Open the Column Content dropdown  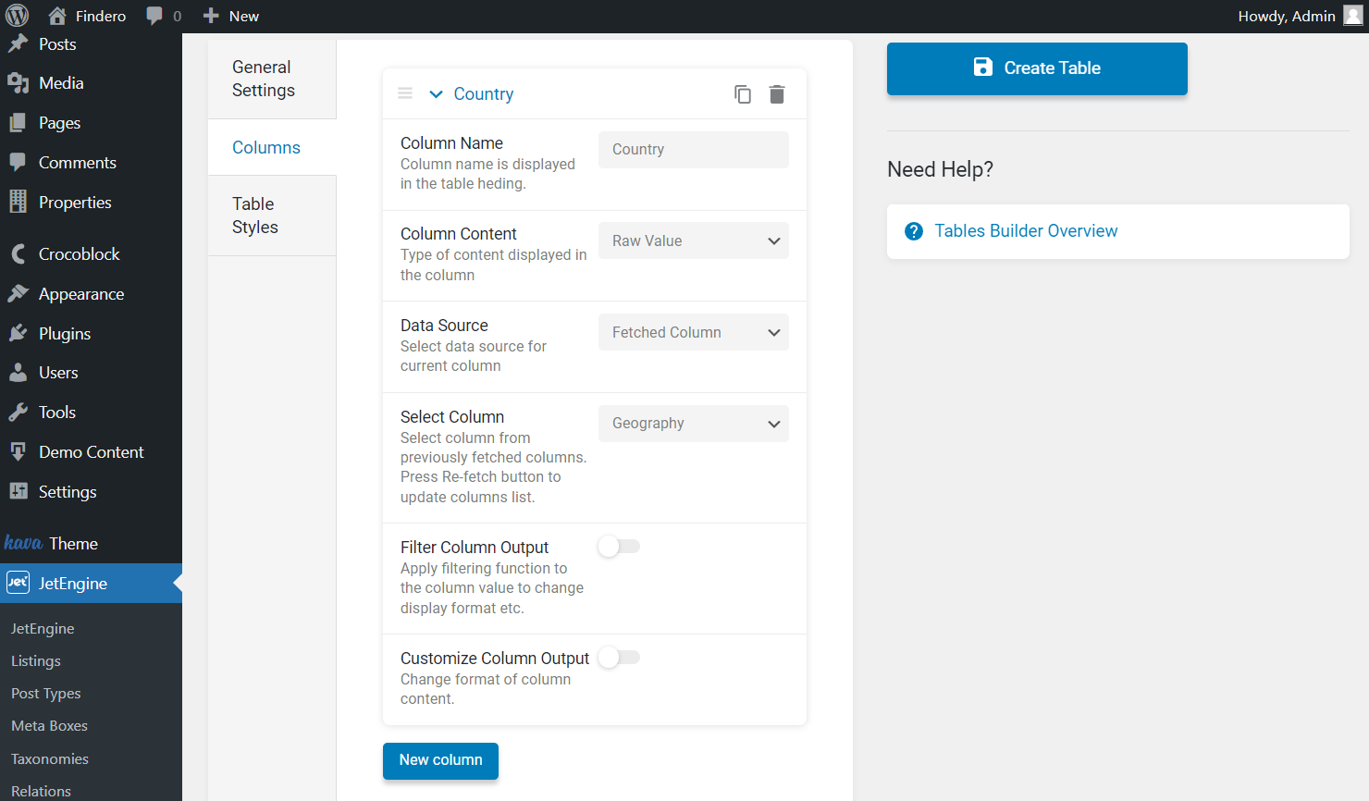[x=693, y=241]
